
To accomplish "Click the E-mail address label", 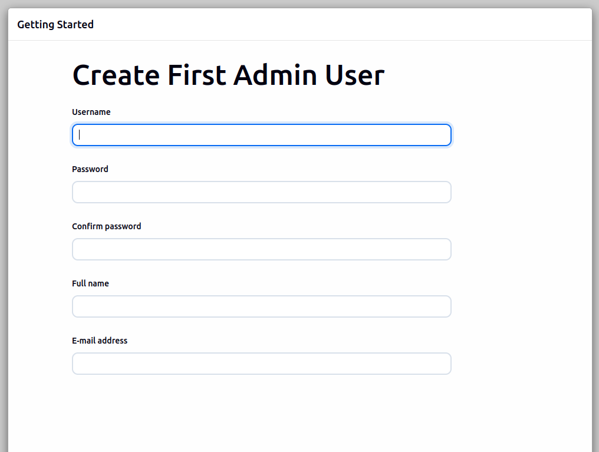I will point(100,341).
